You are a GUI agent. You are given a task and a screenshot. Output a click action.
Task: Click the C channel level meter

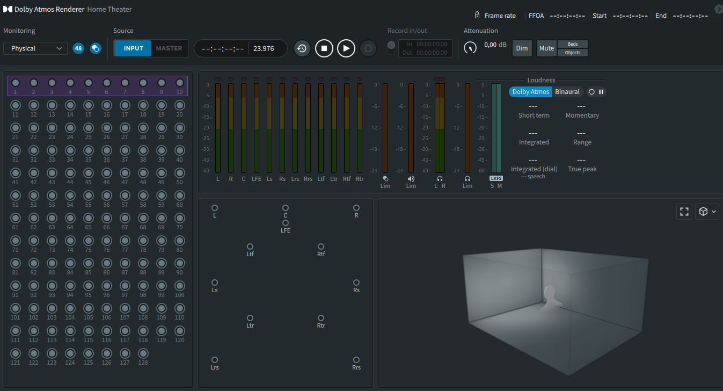(244, 128)
